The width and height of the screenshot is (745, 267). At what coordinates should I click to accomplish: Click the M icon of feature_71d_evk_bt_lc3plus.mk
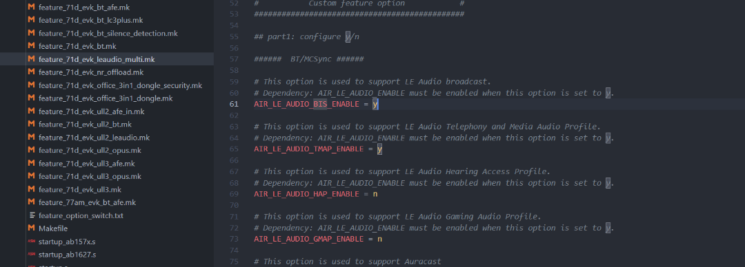pyautogui.click(x=31, y=20)
